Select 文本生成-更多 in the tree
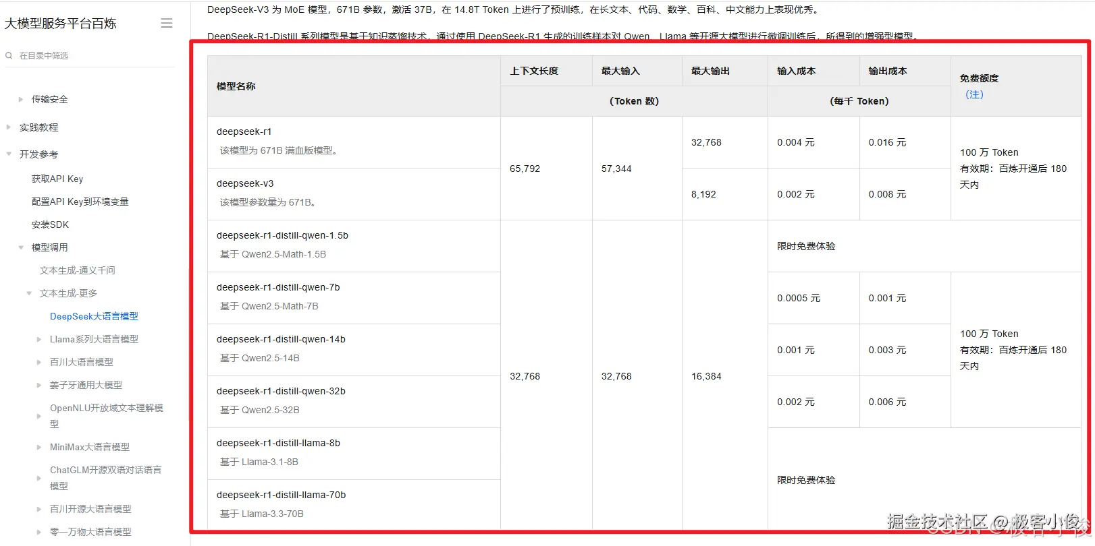 pos(68,293)
